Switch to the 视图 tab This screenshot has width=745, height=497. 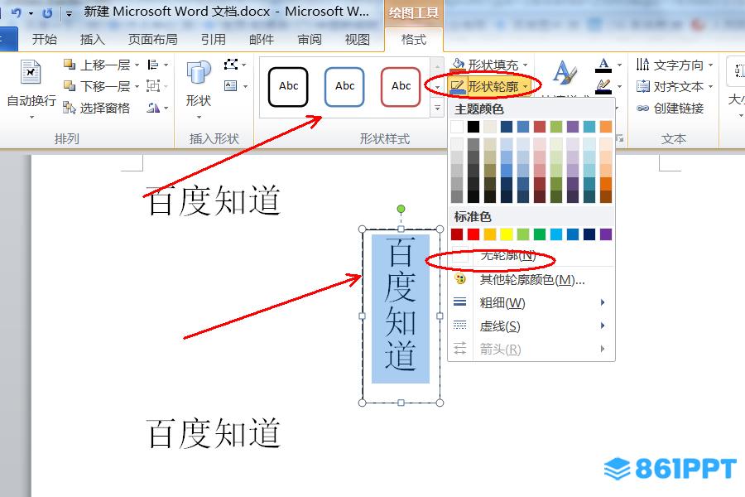click(358, 40)
